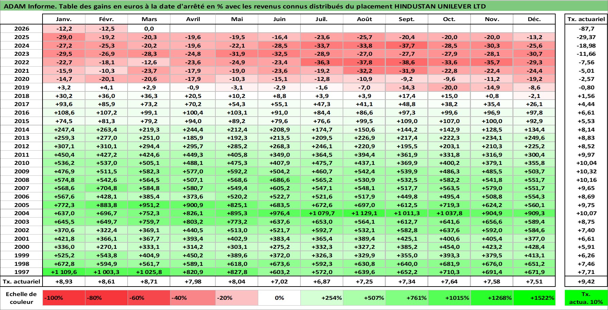Select the '+7,51' bottom cell under Déc.
The image size is (608, 310).
pyautogui.click(x=534, y=281)
